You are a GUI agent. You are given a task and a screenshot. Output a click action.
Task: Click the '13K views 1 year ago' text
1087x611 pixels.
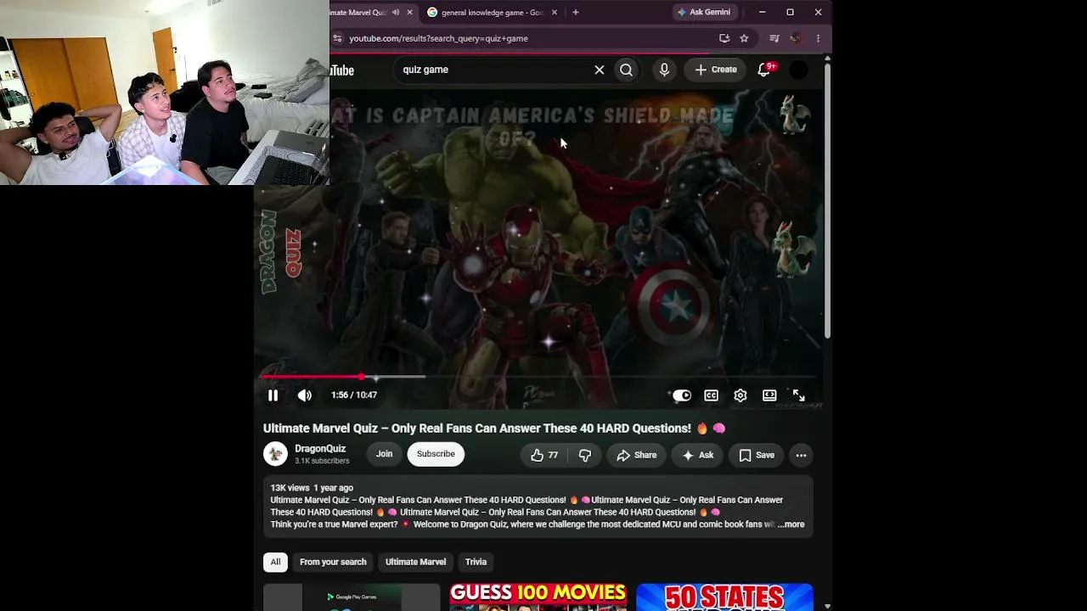(312, 488)
